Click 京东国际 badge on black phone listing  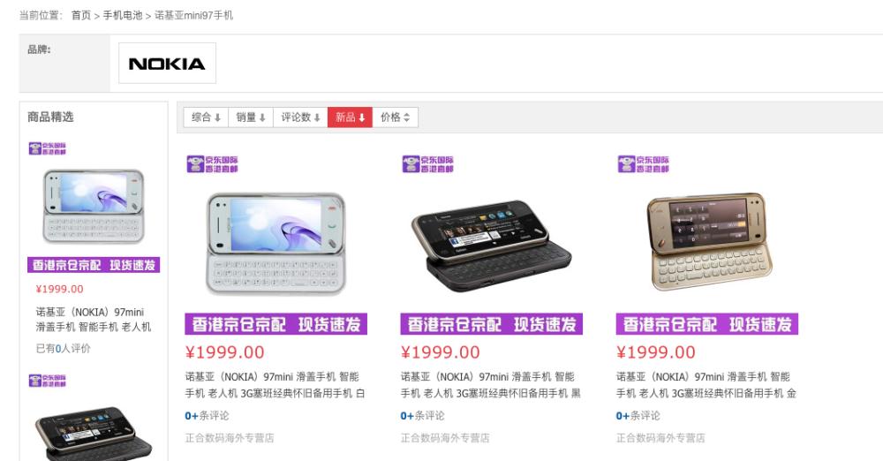pos(428,164)
